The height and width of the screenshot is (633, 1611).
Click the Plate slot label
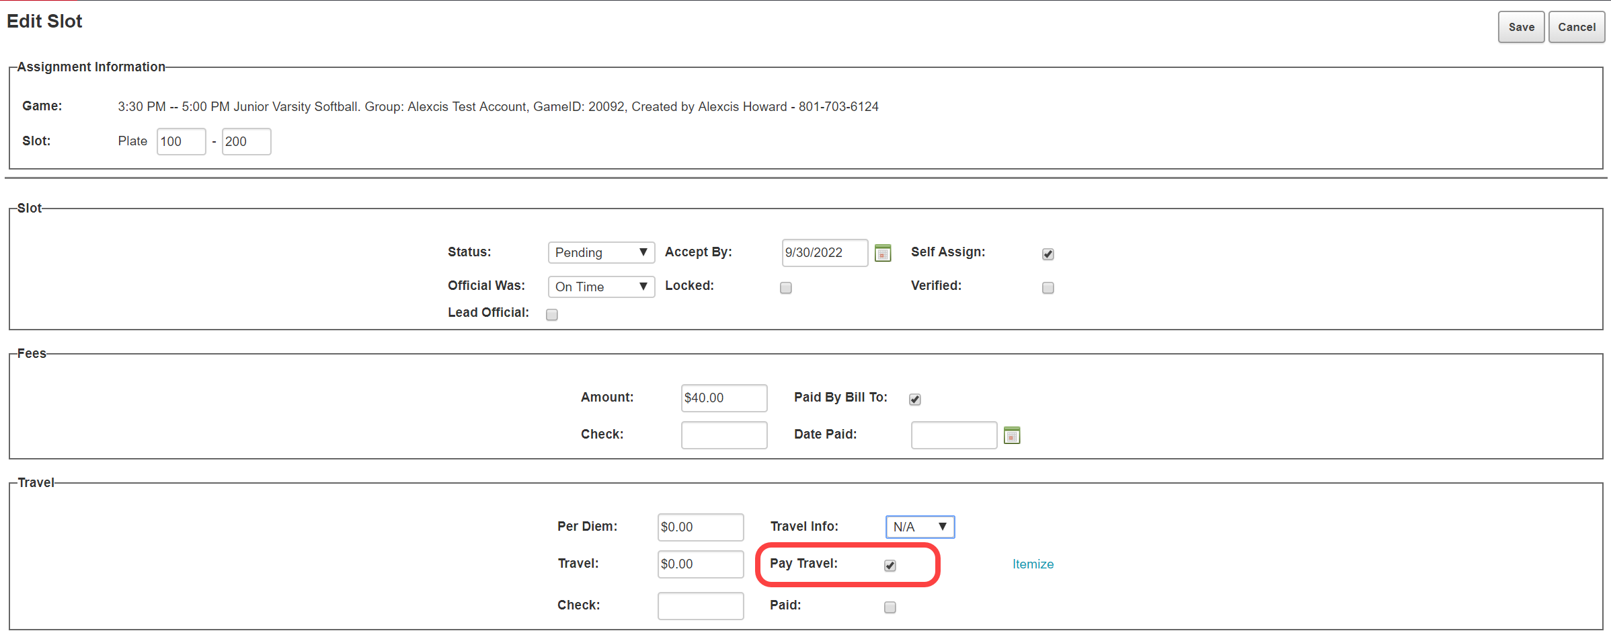click(x=132, y=141)
